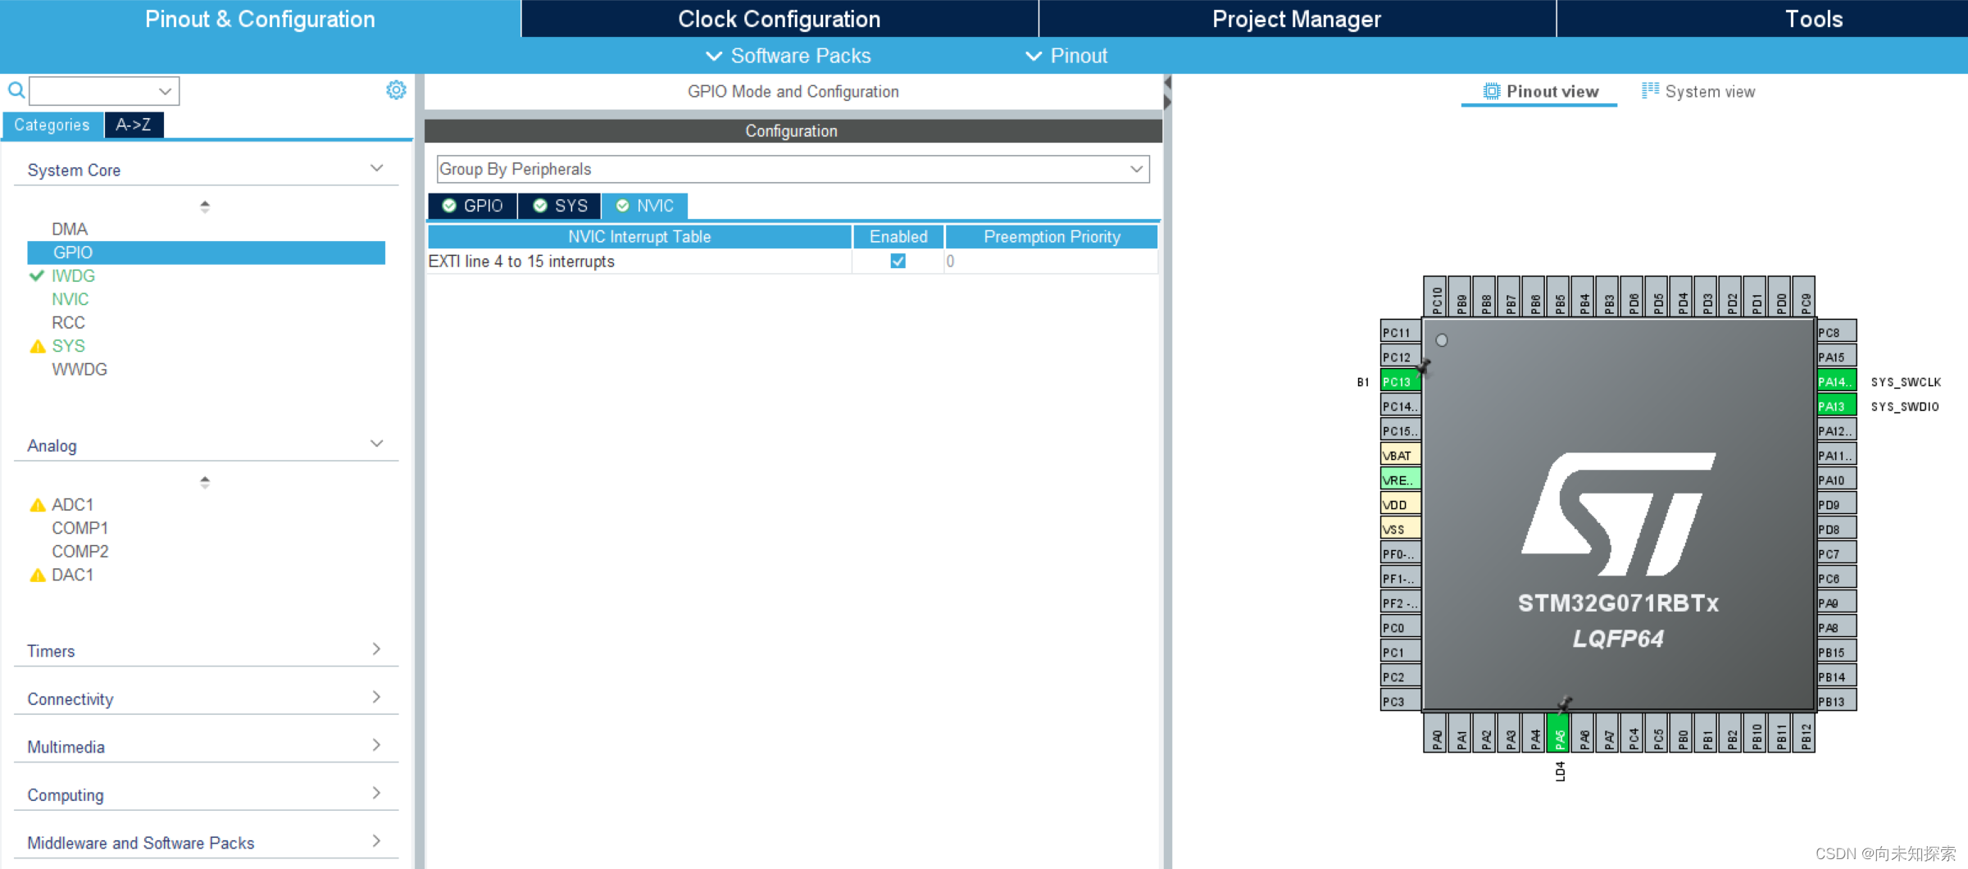Switch to the Categories tab

tap(52, 125)
